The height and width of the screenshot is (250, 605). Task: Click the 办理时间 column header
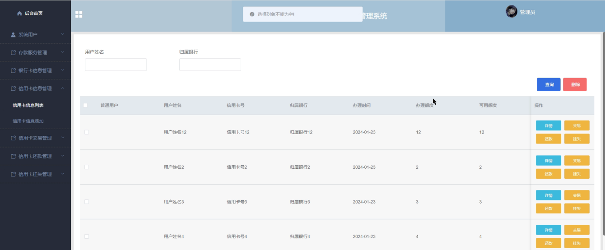point(362,106)
